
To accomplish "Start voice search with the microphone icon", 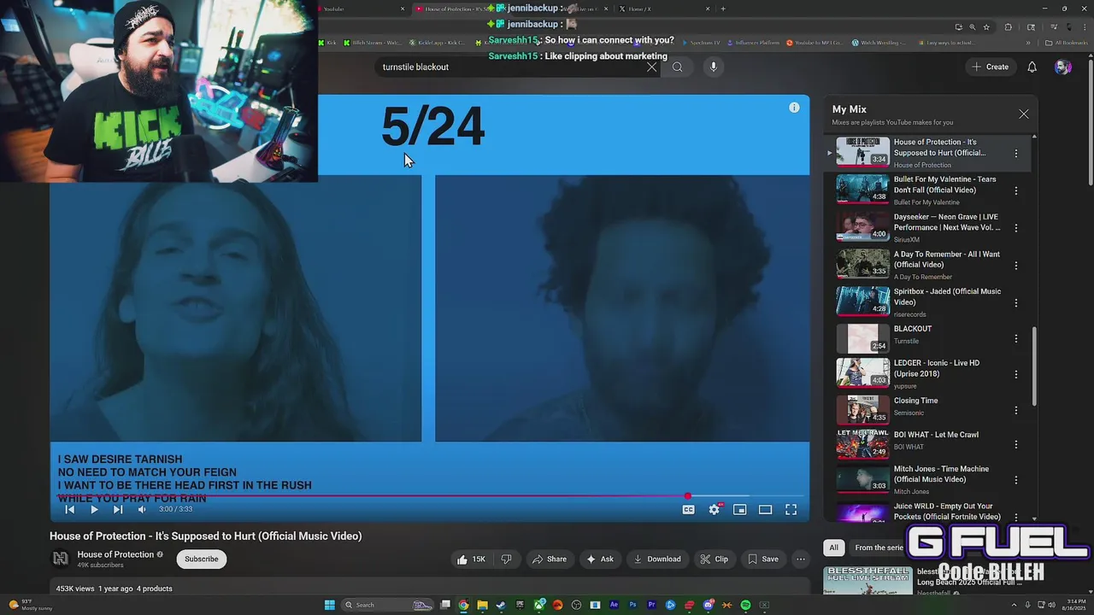I will [714, 67].
